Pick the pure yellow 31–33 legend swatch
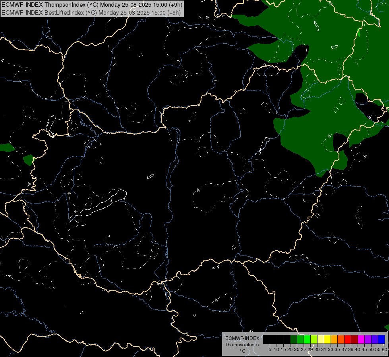 [x=327, y=339]
